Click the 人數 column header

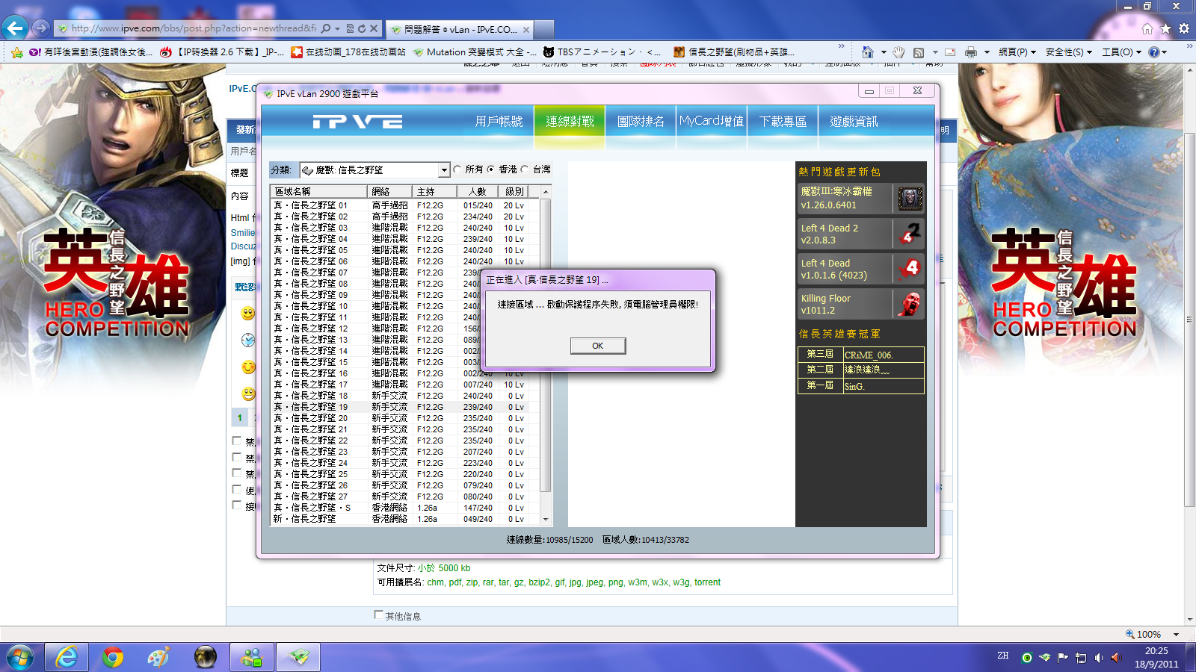tap(477, 191)
